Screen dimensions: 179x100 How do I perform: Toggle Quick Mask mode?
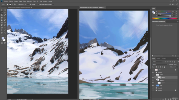point(2,43)
